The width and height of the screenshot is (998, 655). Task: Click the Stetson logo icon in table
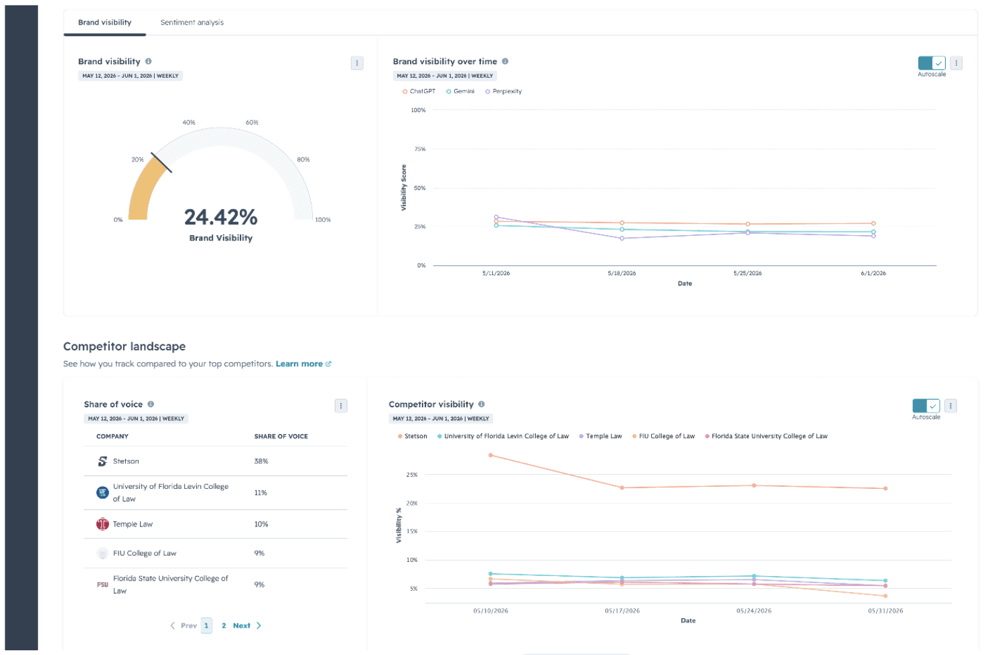coord(102,461)
